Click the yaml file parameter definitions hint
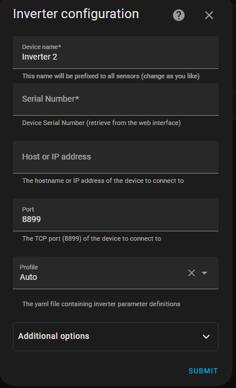The width and height of the screenshot is (236, 388). 101,304
